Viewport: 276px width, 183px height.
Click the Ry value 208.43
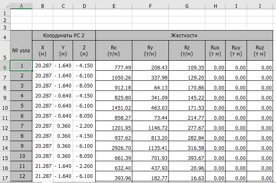click(150, 66)
